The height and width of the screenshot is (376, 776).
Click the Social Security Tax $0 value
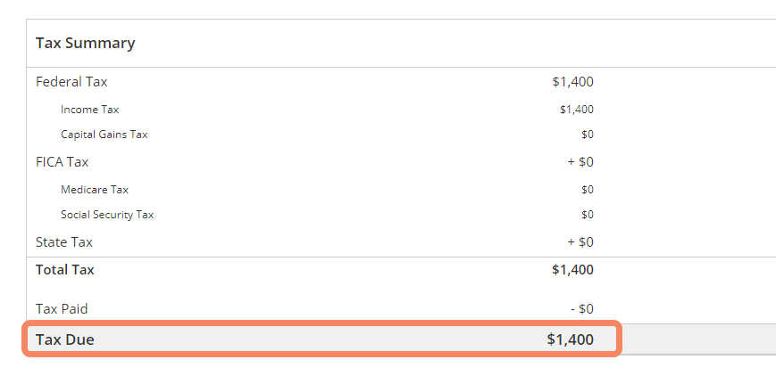587,215
